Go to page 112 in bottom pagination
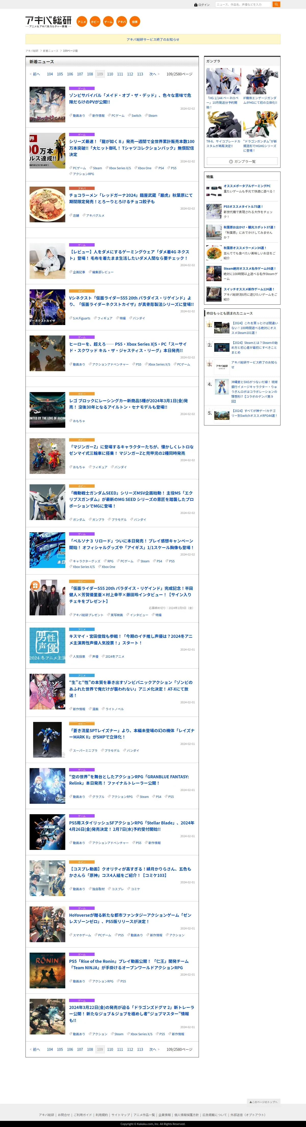 pos(130,1050)
